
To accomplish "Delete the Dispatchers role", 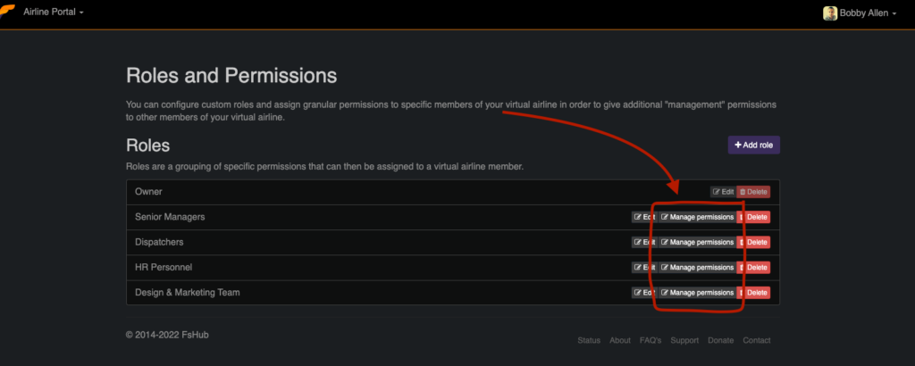I will 752,242.
